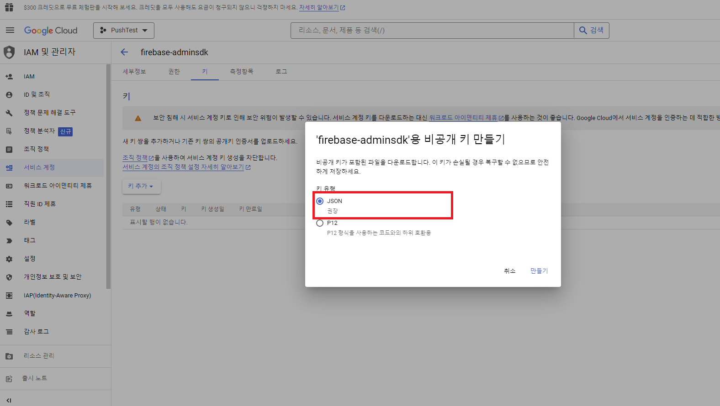The image size is (720, 406).
Task: Click 취소 to cancel the dialog
Action: (x=510, y=271)
